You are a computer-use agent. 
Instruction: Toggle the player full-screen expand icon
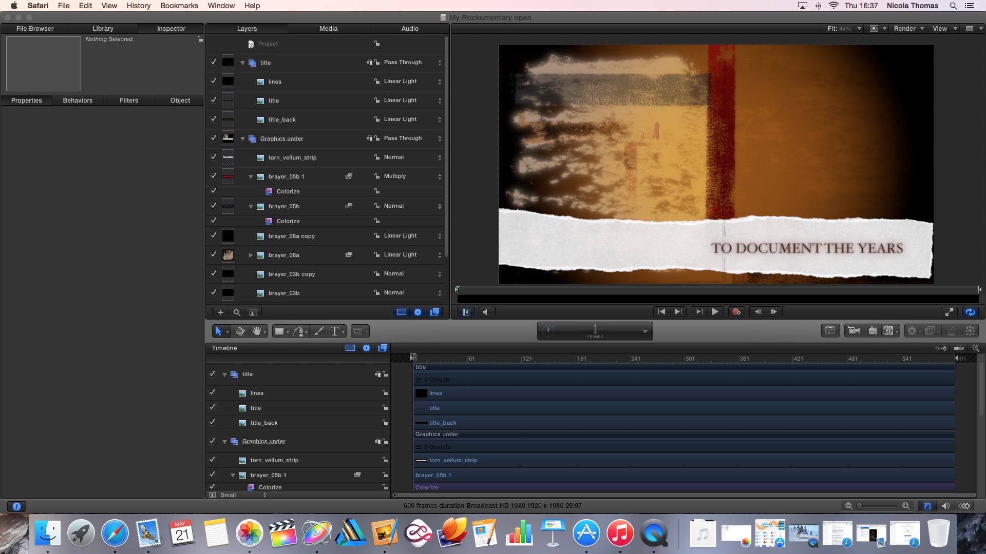(949, 312)
